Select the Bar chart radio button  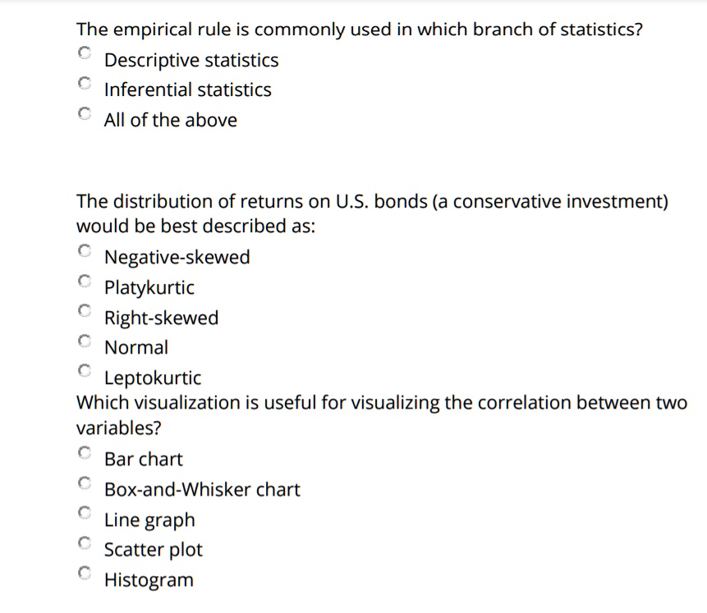coord(85,452)
